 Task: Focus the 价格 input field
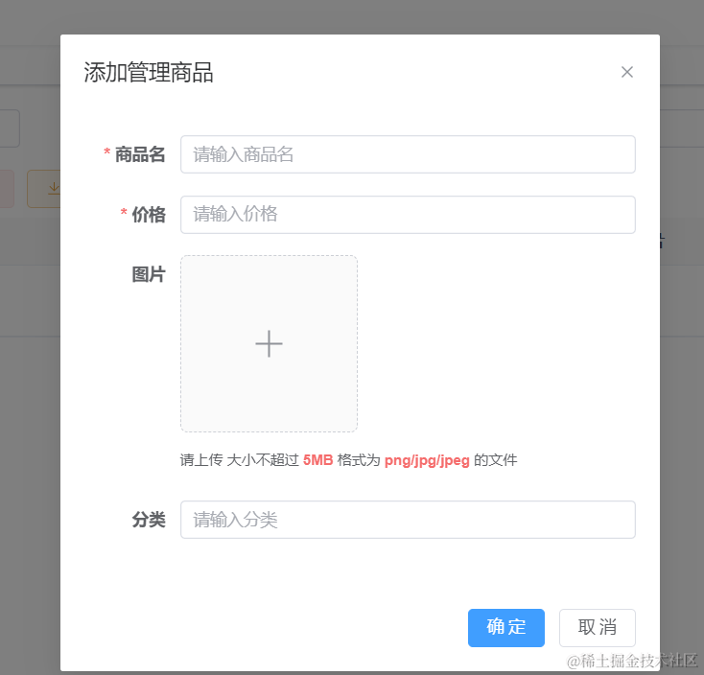coord(408,215)
